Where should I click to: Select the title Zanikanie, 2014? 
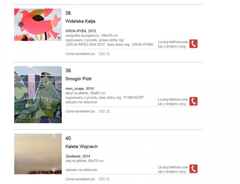pyautogui.click(x=78, y=156)
